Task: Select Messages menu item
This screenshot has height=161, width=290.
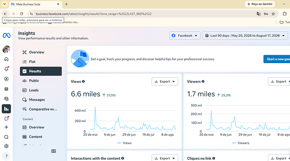Action: click(41, 100)
